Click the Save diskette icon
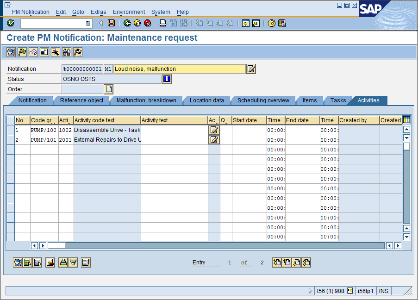The image size is (418, 300). [x=111, y=23]
